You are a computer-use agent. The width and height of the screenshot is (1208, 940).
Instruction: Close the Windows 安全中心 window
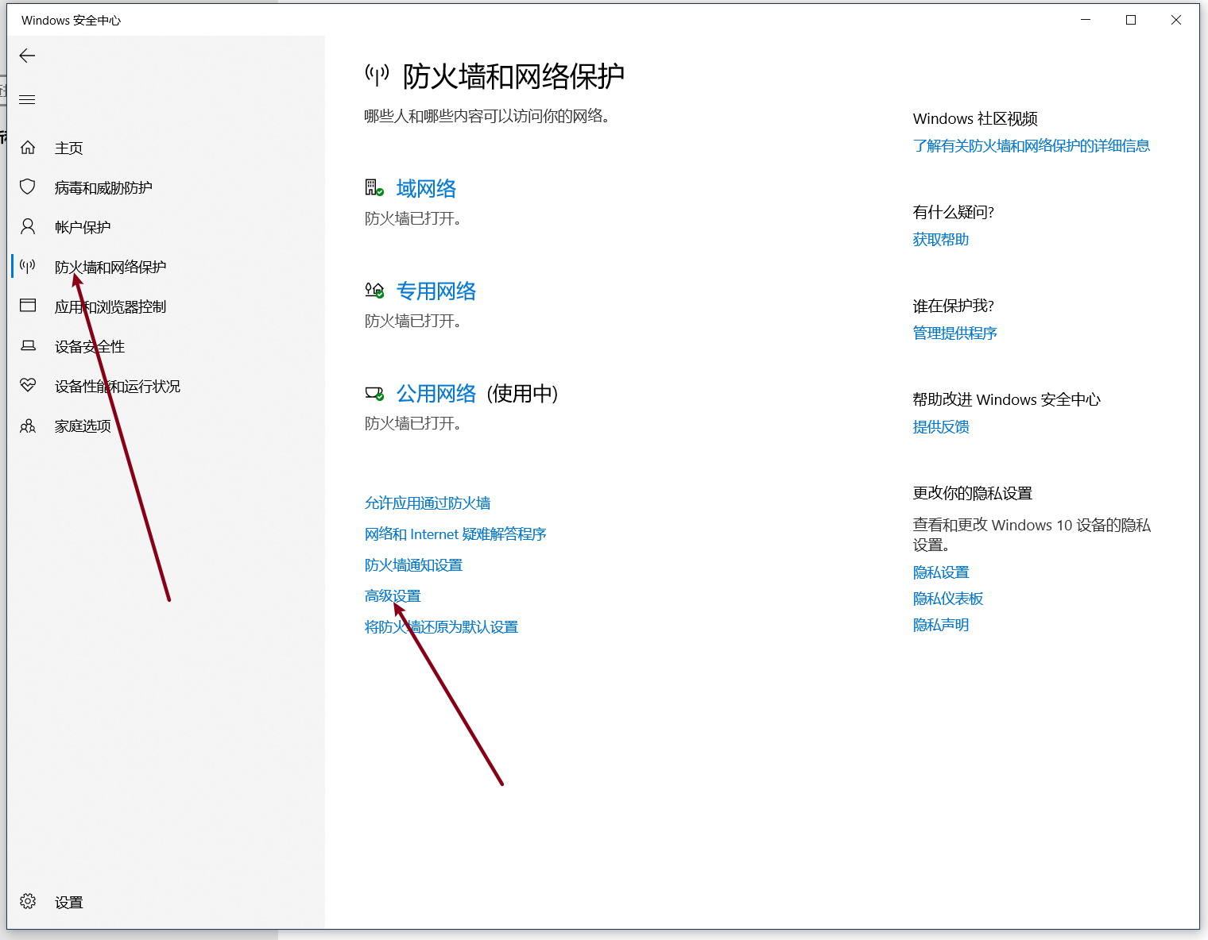(x=1176, y=20)
